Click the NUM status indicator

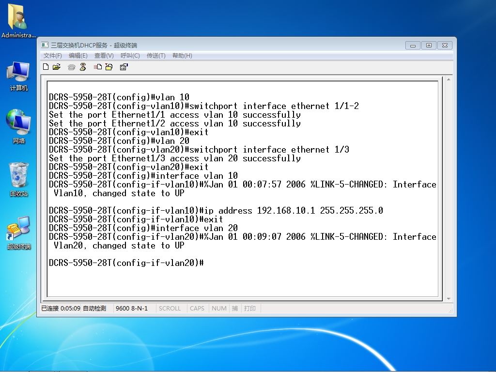[219, 309]
